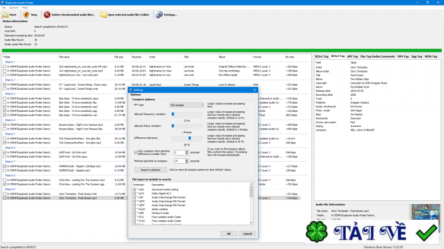Open selected audio file's folder icon
The width and height of the screenshot is (444, 249).
pos(103,15)
